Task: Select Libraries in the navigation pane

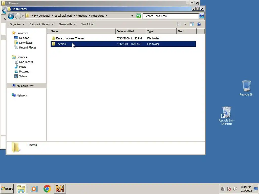Action: pos(22,57)
